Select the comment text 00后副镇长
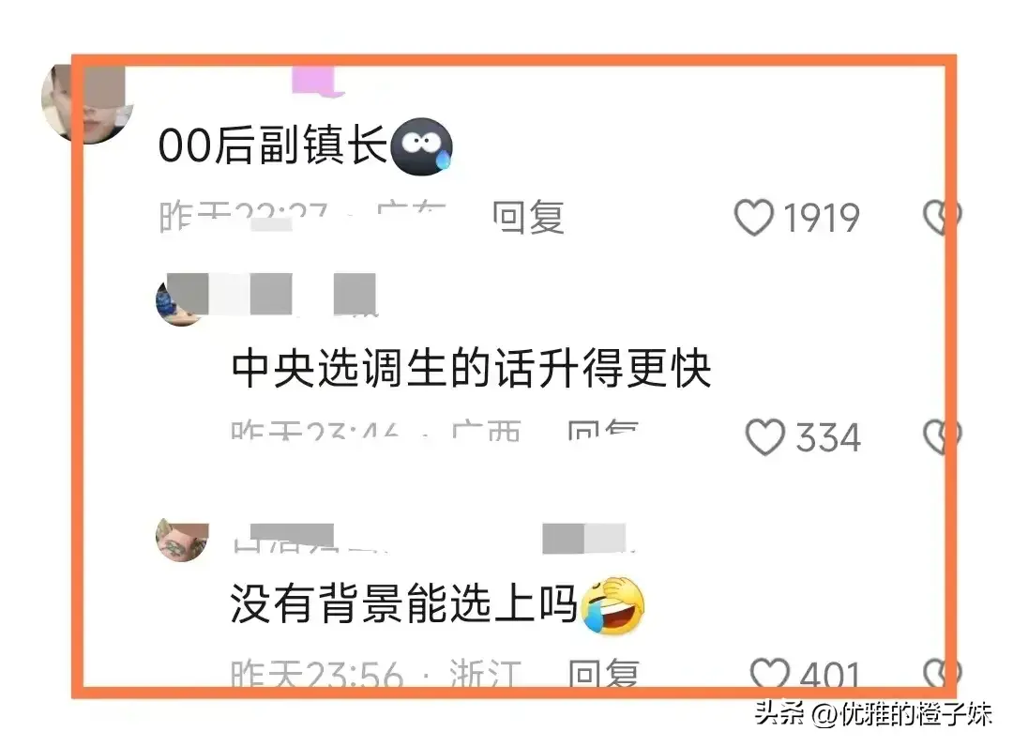 [273, 145]
